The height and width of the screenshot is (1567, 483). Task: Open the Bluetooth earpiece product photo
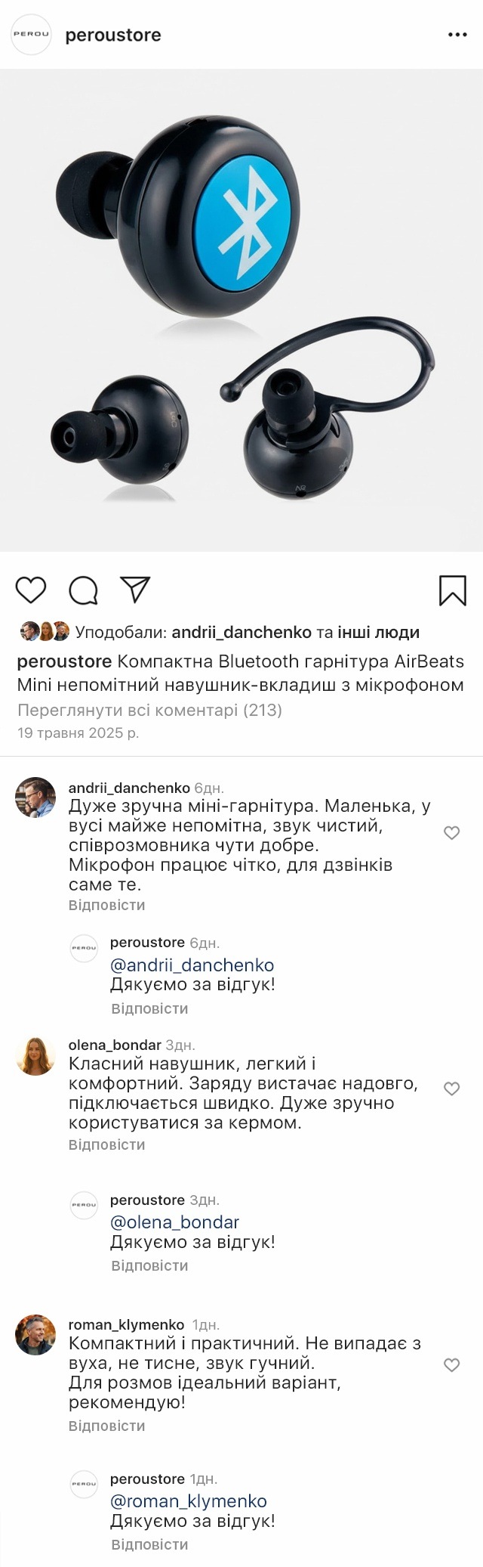click(241, 310)
